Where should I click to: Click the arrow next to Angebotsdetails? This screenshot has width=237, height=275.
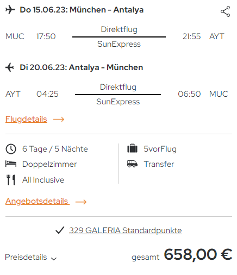[81, 202]
